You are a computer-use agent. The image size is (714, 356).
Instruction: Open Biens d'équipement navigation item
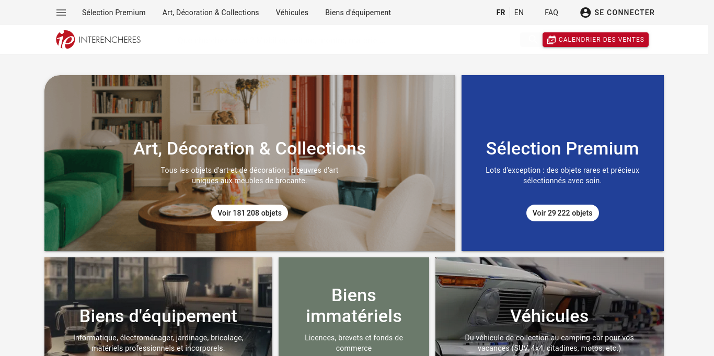[x=358, y=13]
